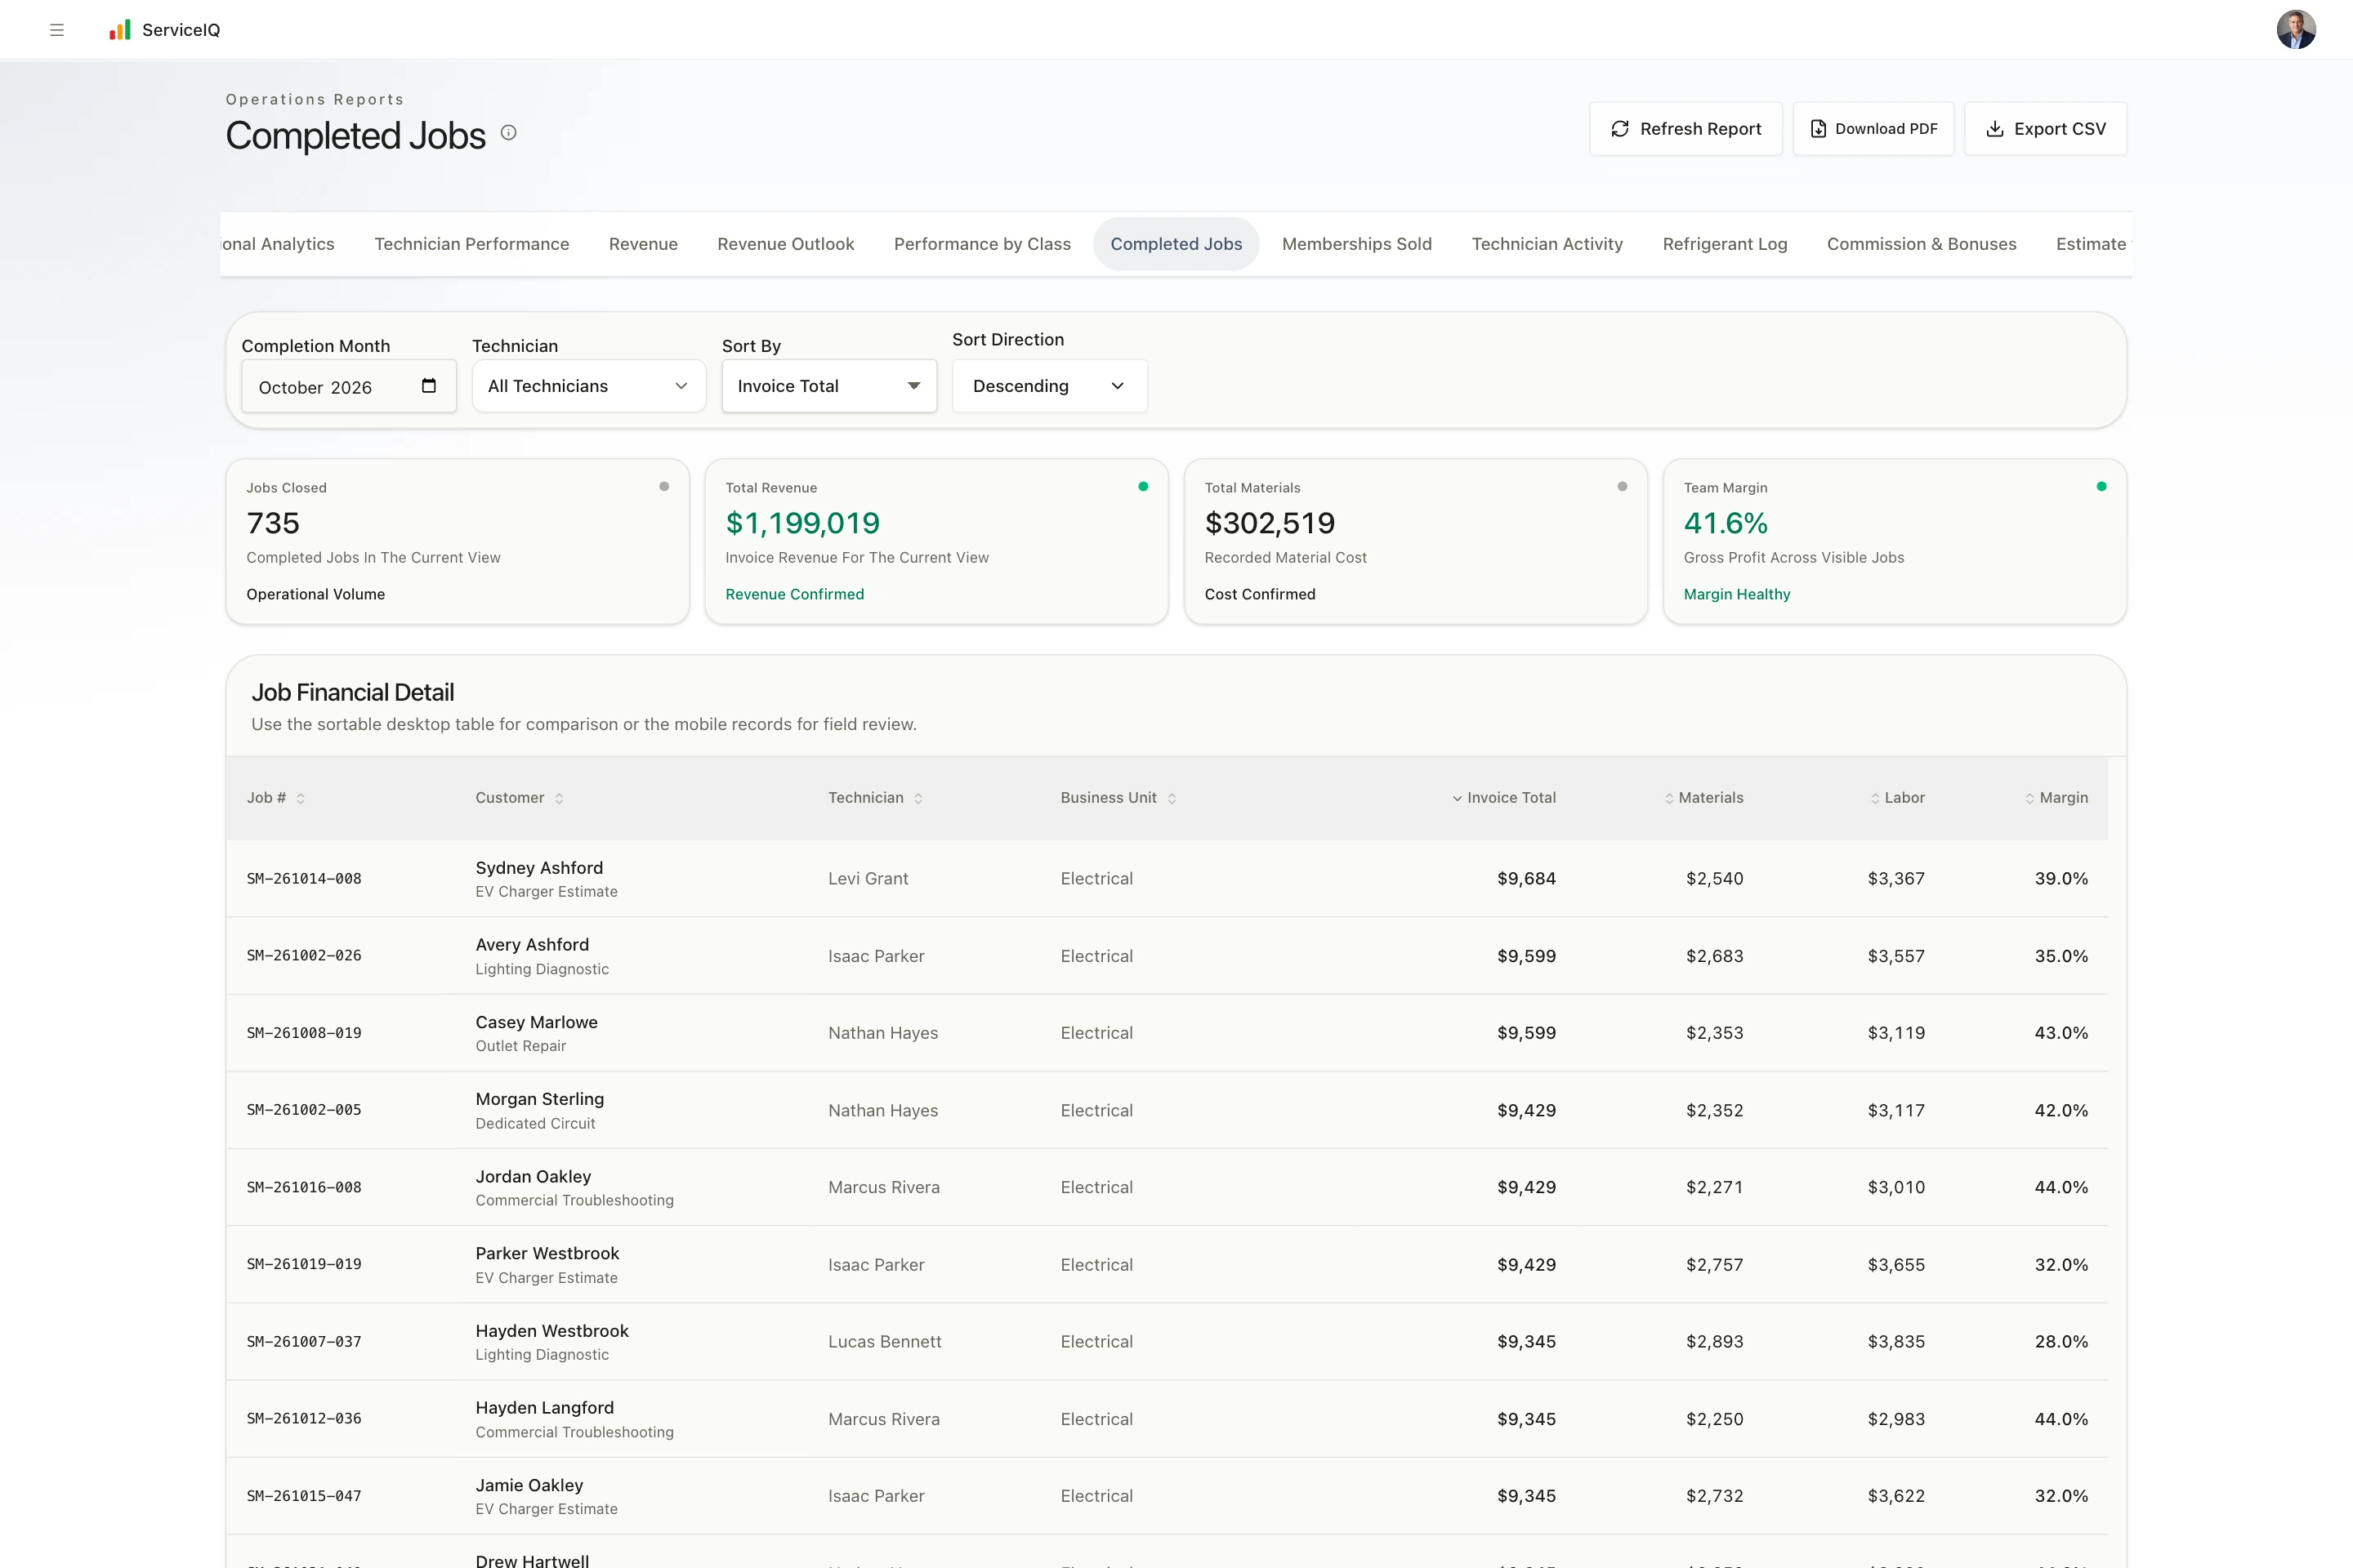Viewport: 2353px width, 1568px height.
Task: Sort table by Job # column
Action: coord(276,798)
